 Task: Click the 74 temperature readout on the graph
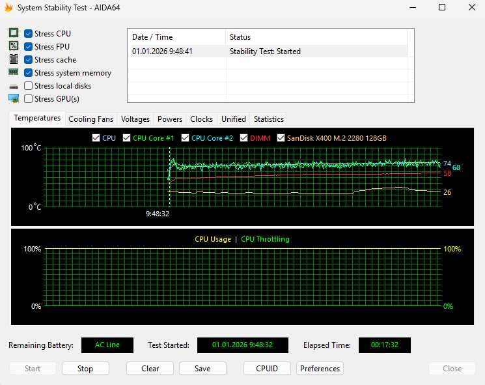click(447, 164)
